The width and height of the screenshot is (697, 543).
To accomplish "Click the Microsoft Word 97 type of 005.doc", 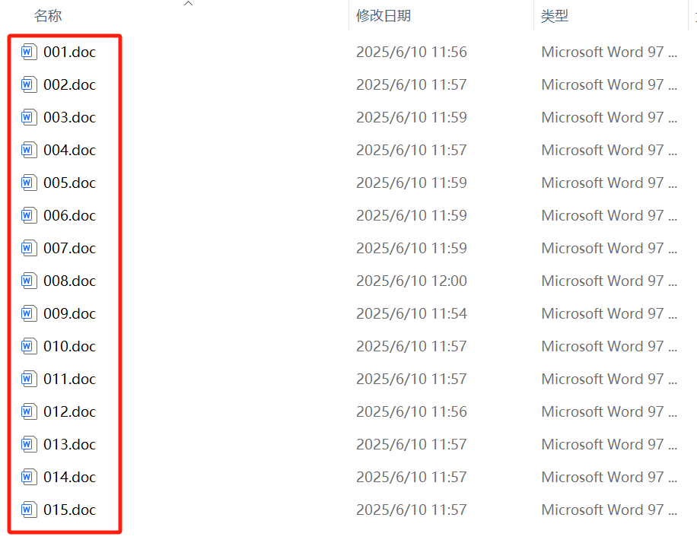I will coord(609,183).
